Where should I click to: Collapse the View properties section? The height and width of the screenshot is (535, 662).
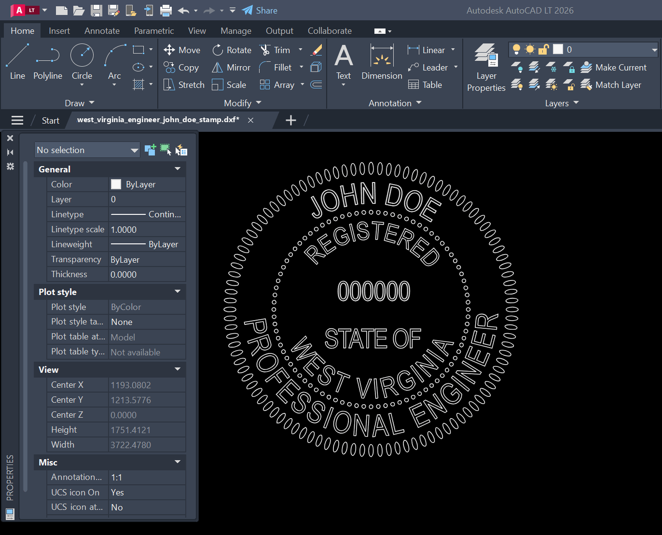pos(177,369)
